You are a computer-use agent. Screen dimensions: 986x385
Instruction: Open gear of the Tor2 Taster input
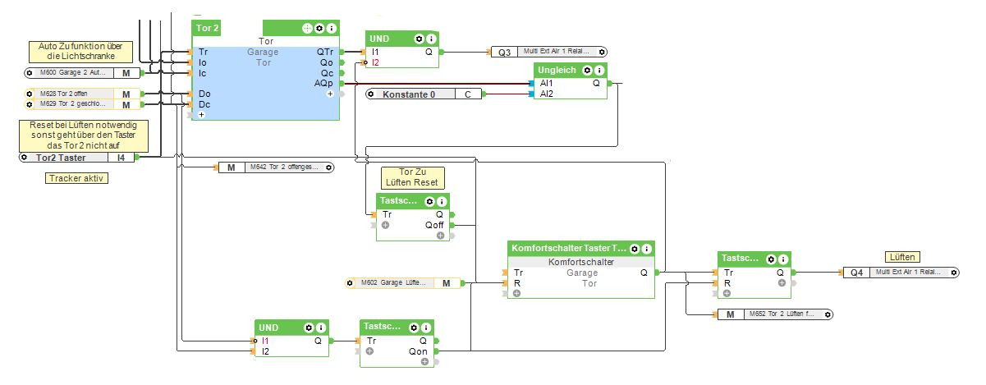coord(25,157)
